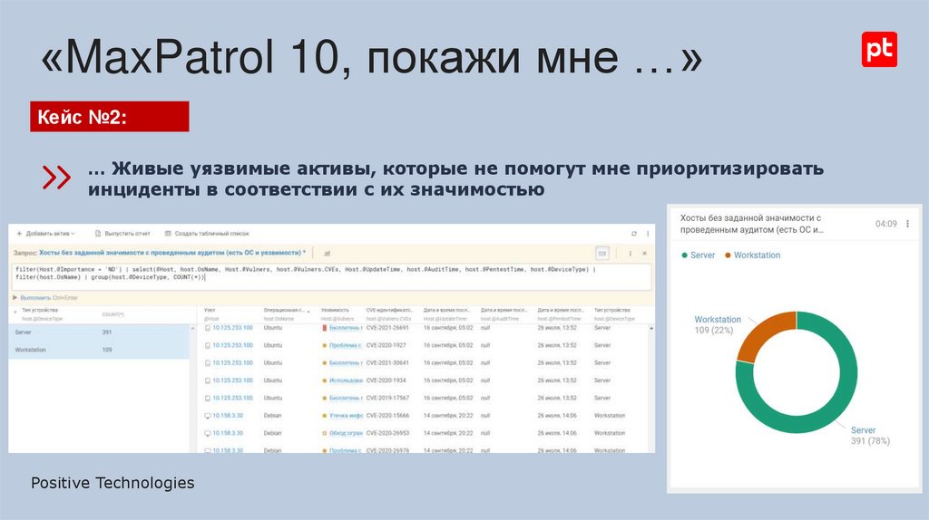Click the Выпустить отчет button
The image size is (929, 520).
(122, 234)
